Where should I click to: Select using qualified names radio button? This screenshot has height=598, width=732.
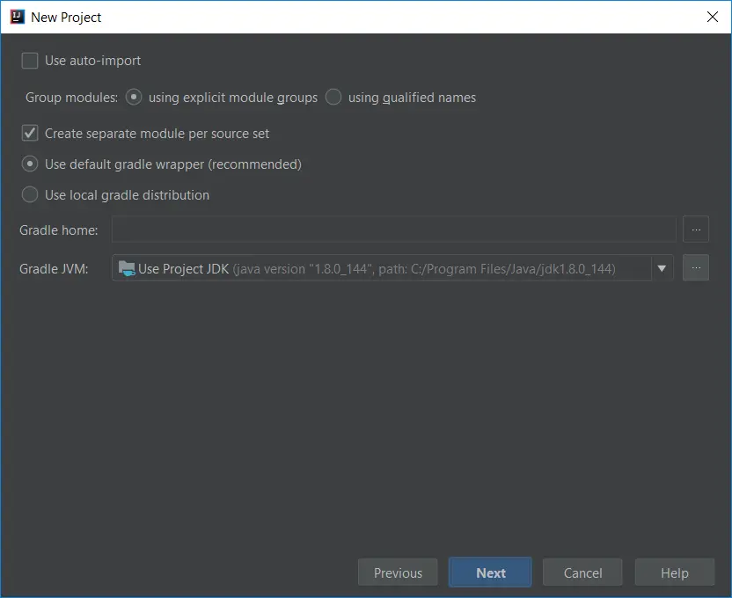click(x=333, y=97)
